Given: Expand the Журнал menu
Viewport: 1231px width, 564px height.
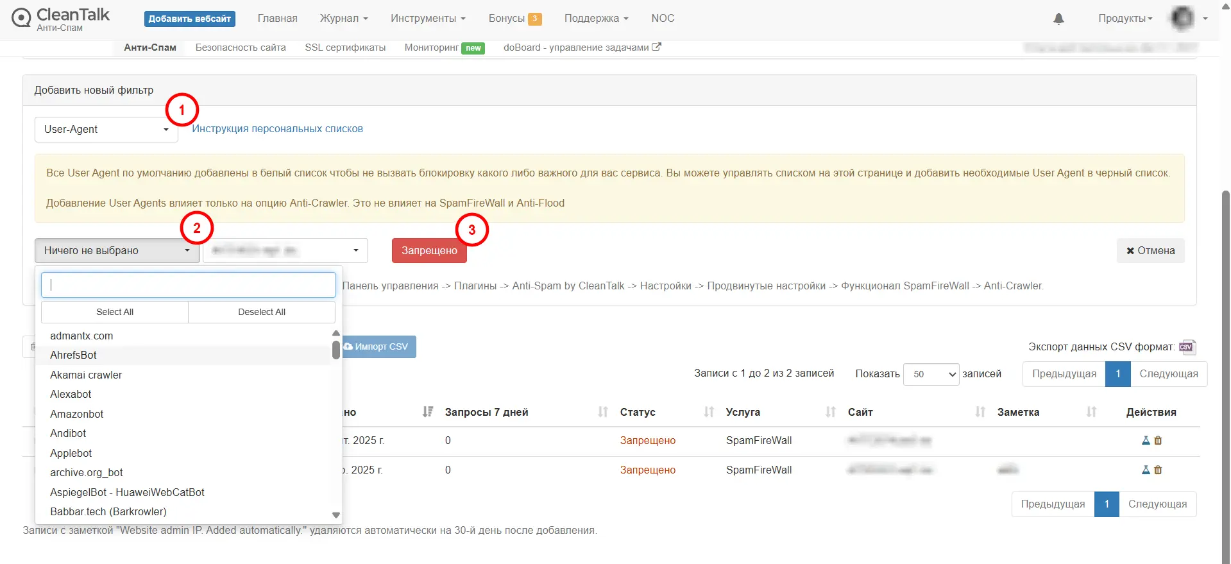Looking at the screenshot, I should point(344,18).
